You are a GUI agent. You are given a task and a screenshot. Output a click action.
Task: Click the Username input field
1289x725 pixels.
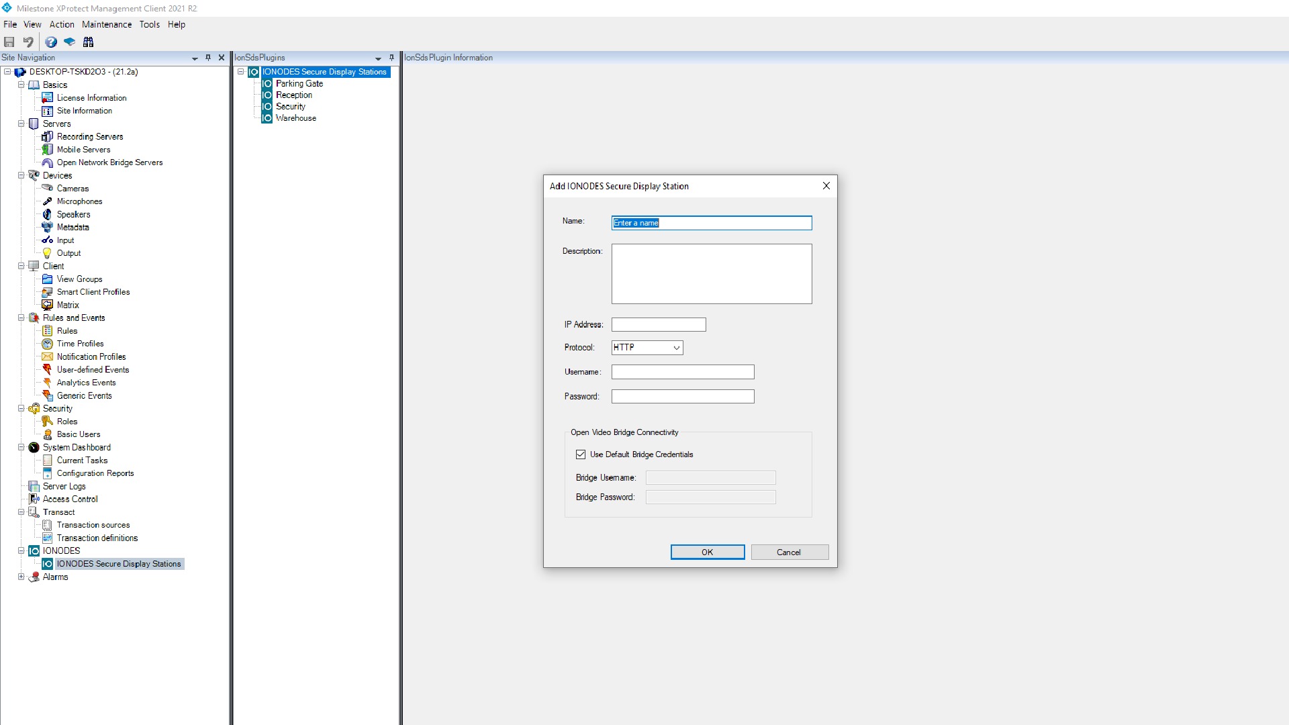(x=683, y=372)
